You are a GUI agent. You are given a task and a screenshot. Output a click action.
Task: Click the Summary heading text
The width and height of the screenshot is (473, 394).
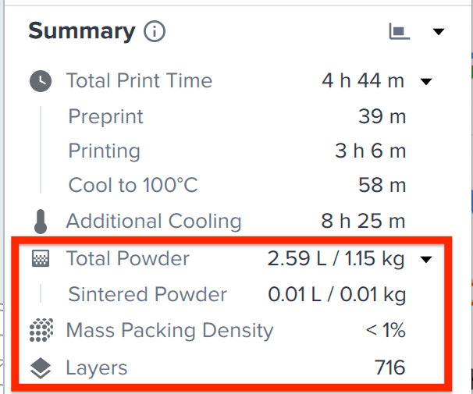[82, 32]
